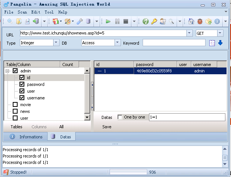Open the URL history dropdown
This screenshot has height=177, width=231.
[x=189, y=33]
